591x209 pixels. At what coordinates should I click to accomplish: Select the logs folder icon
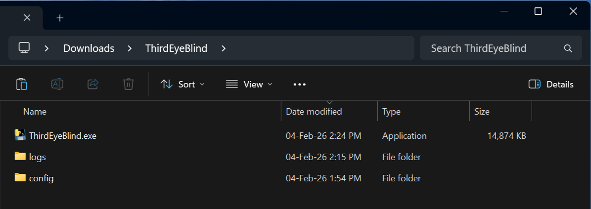[x=20, y=156]
